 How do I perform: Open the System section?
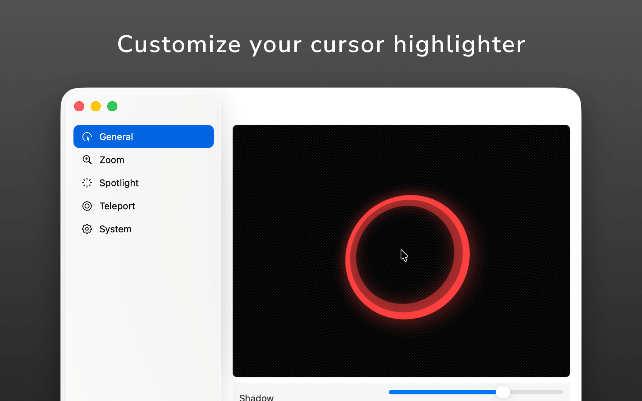143,229
